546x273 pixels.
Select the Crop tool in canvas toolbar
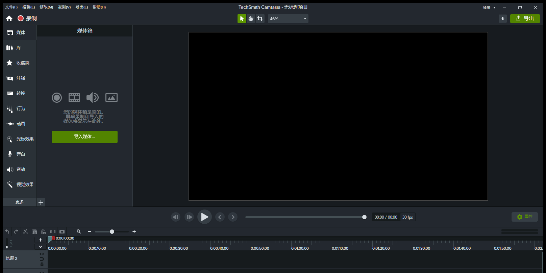coord(260,19)
